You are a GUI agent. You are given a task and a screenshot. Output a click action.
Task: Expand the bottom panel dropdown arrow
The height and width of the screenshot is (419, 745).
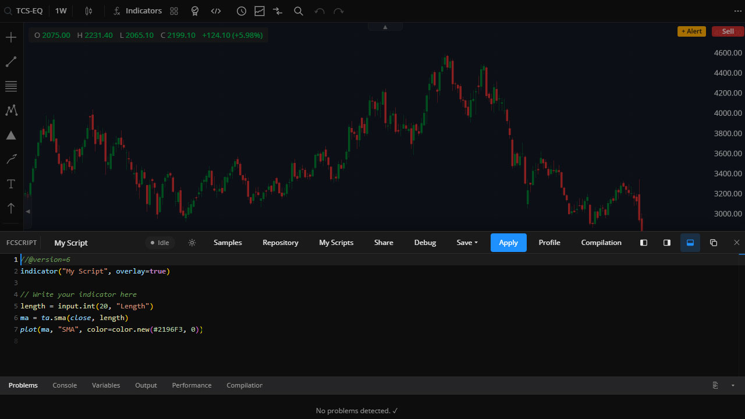pos(733,385)
